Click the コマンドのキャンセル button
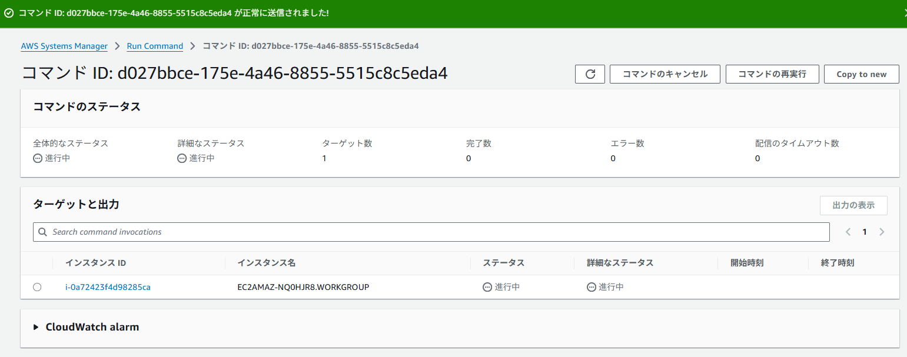This screenshot has width=907, height=357. coord(665,74)
